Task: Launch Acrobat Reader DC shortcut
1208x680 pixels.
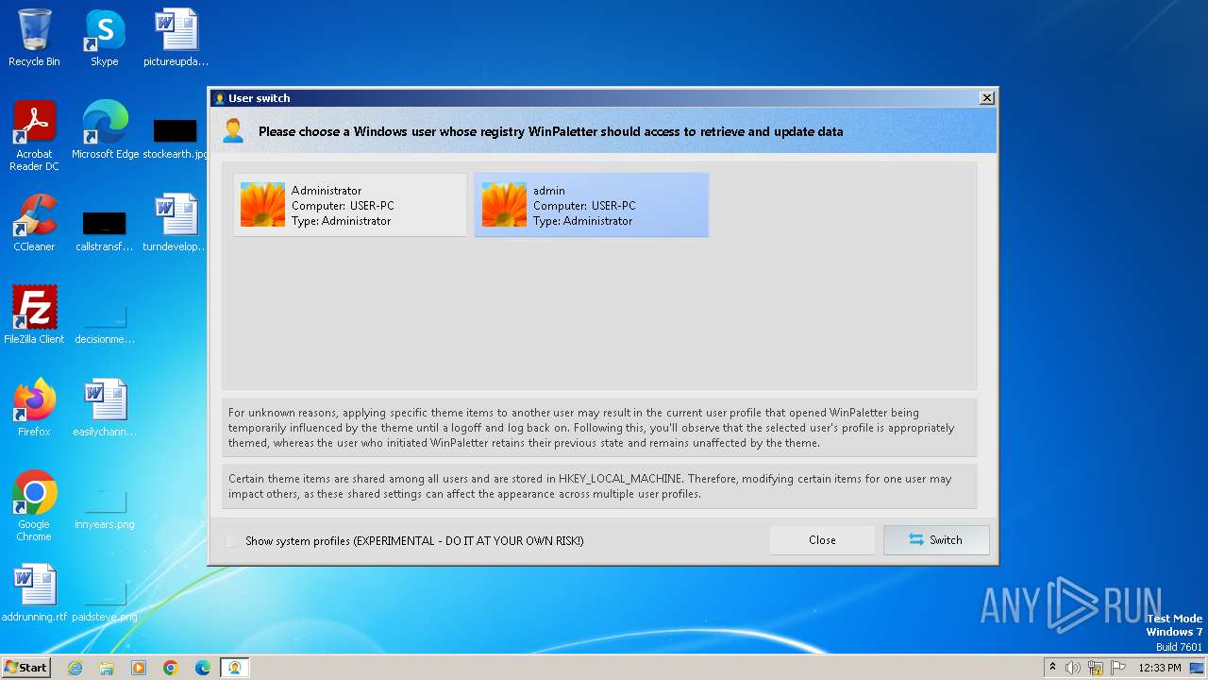Action: [34, 136]
